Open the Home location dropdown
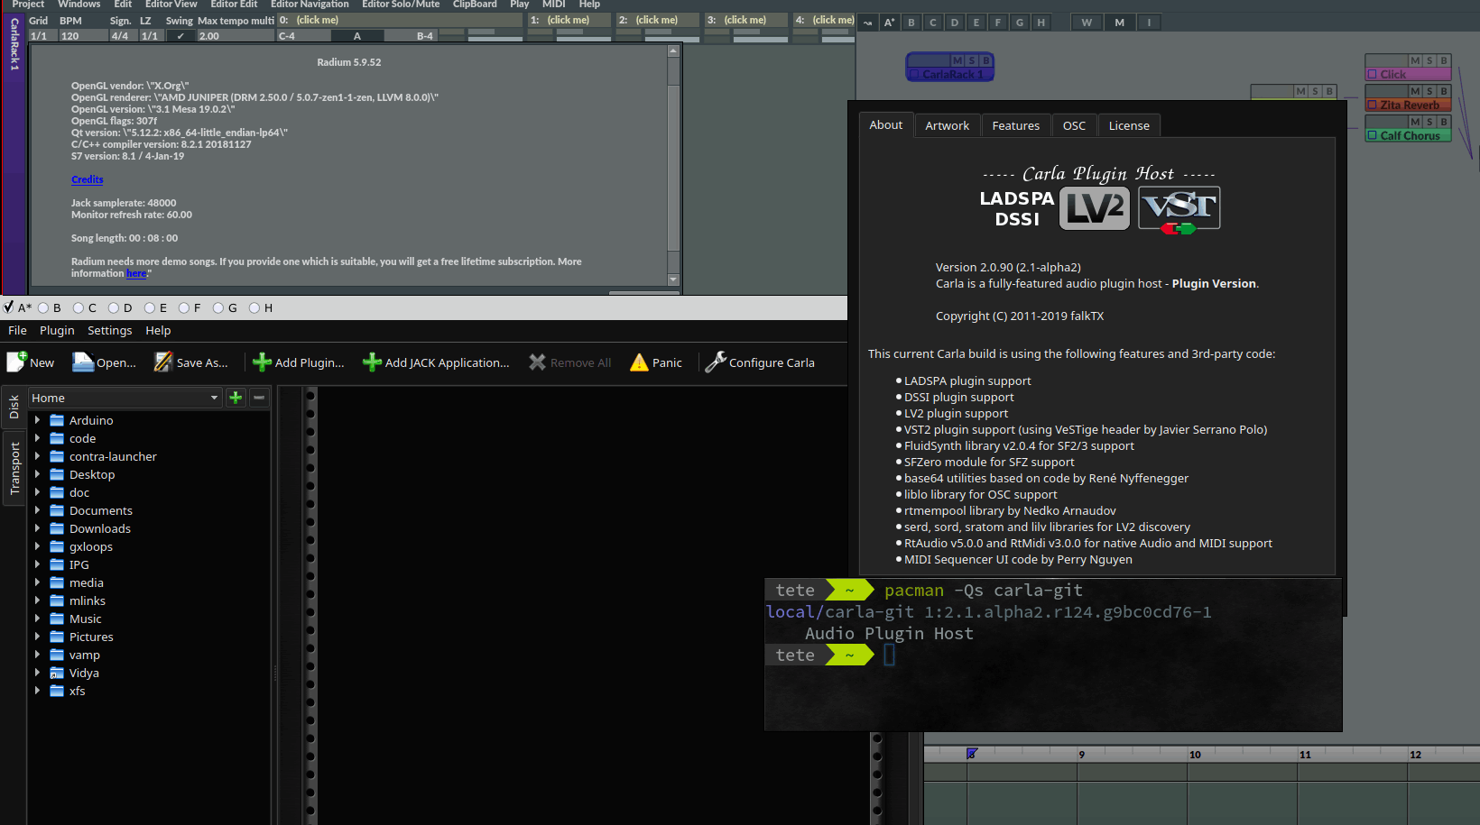This screenshot has width=1480, height=825. [125, 398]
